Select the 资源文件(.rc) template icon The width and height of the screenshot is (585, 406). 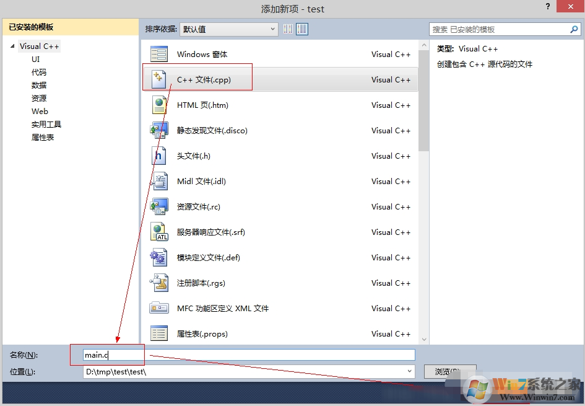click(159, 206)
